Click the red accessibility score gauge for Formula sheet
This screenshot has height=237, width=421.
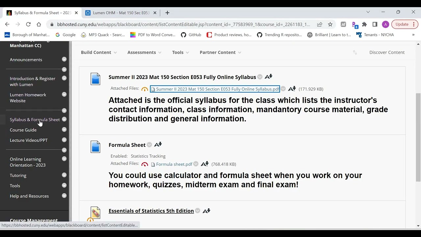click(x=145, y=164)
